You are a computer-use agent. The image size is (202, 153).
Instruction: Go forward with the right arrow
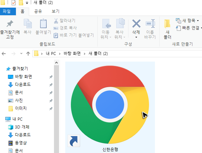pyautogui.click(x=14, y=54)
